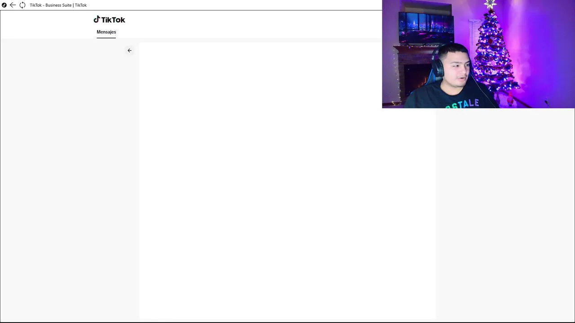Click the 'TikTok - Business Suite | TikTok' title text
The image size is (575, 323).
pyautogui.click(x=58, y=5)
